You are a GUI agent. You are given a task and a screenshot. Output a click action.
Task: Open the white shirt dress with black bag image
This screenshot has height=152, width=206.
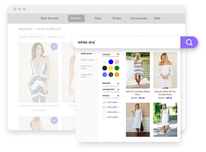point(138,120)
